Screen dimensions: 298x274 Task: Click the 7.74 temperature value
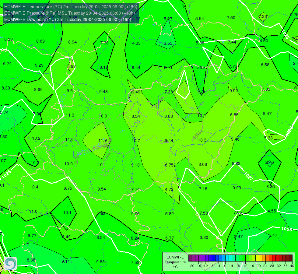pyautogui.click(x=135, y=189)
